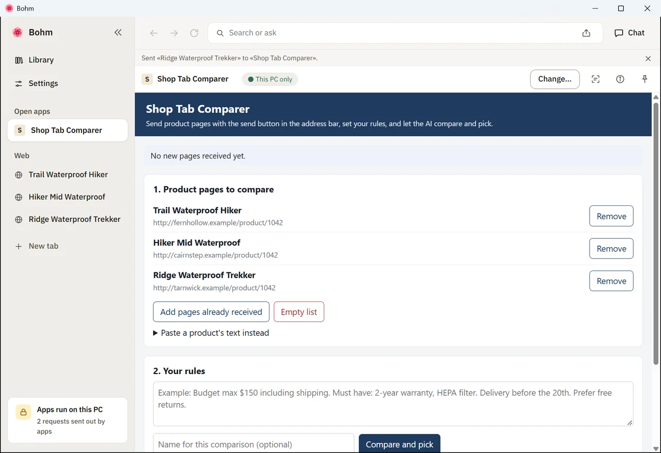This screenshot has height=453, width=661.
Task: Click the 'No new pages received yet.' message
Action: [x=198, y=156]
